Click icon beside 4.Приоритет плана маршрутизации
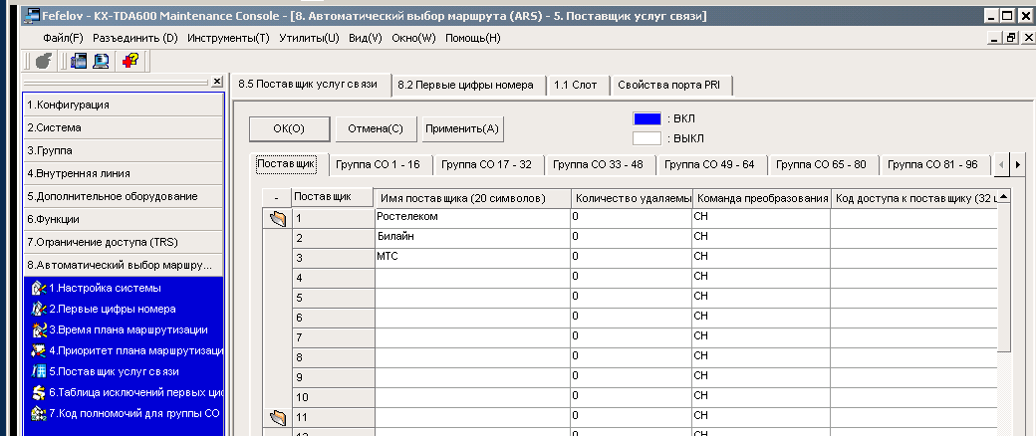The height and width of the screenshot is (436, 1036). (x=39, y=350)
